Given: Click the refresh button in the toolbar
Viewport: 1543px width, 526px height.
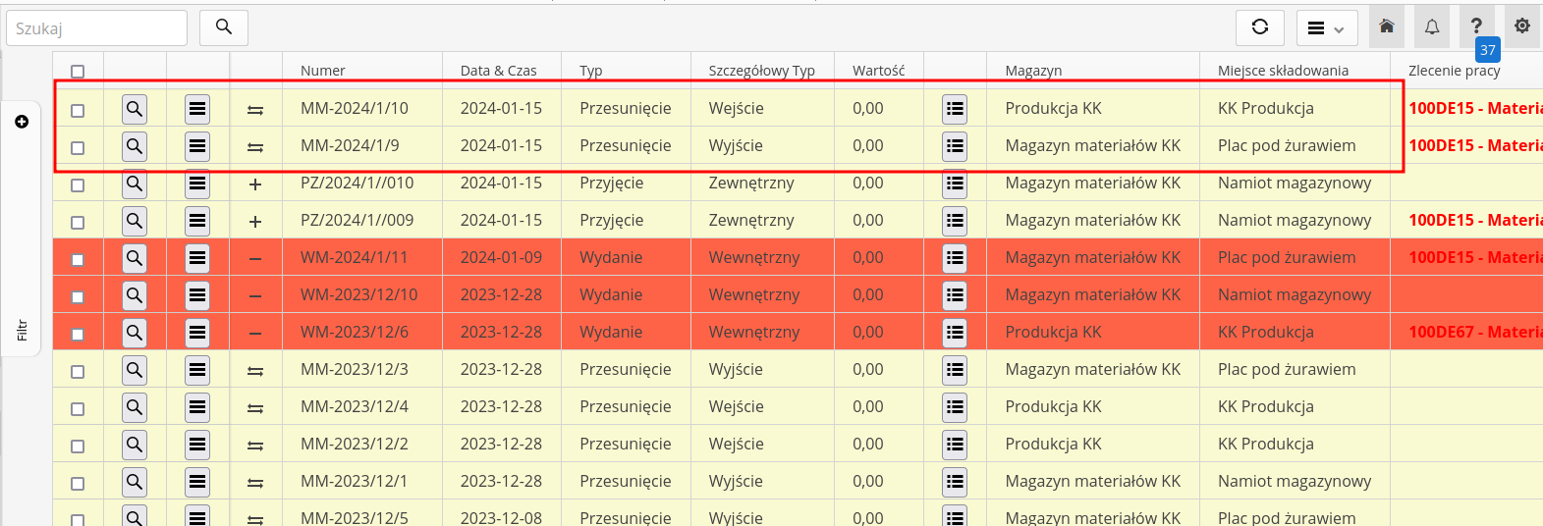Looking at the screenshot, I should click(1260, 27).
